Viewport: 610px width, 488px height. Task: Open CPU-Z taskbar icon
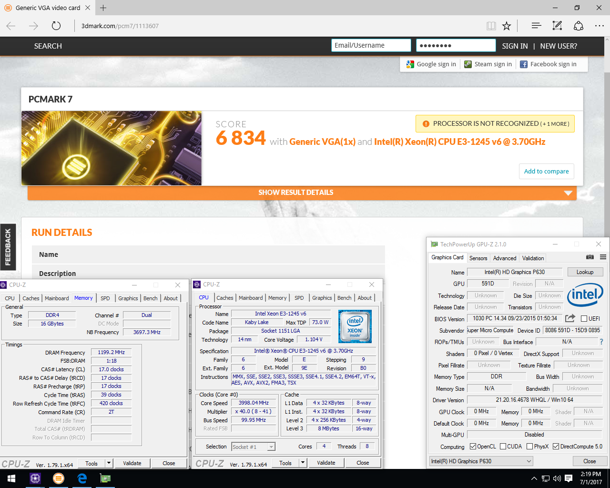35,478
